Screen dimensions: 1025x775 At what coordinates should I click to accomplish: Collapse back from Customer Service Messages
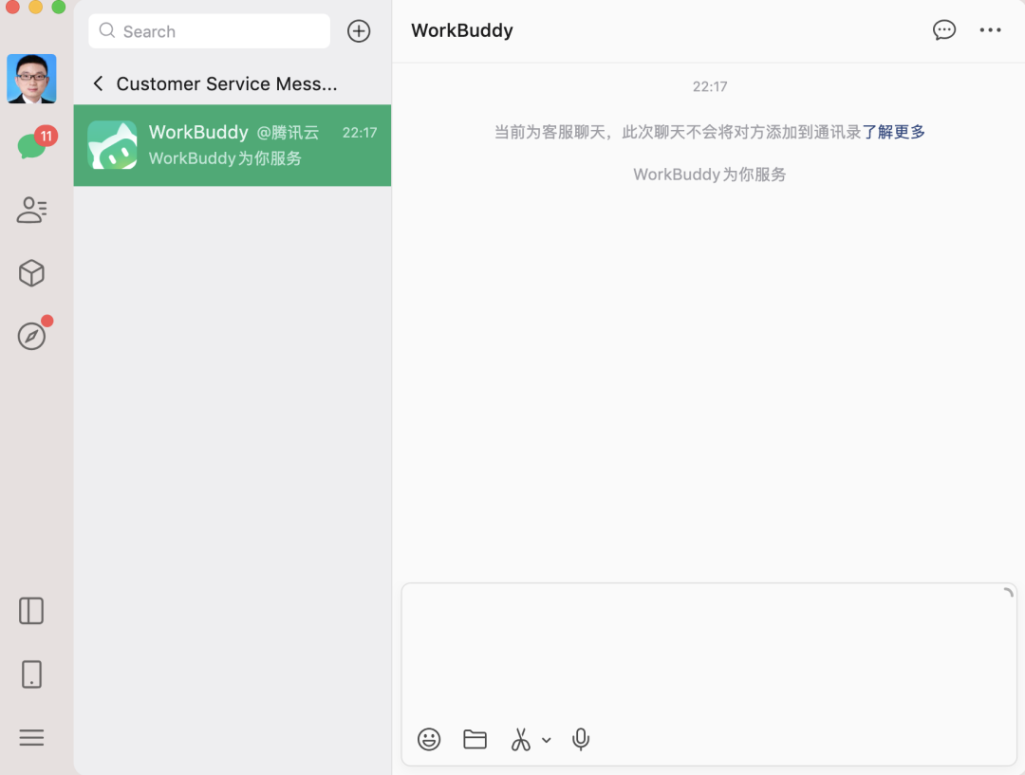(x=98, y=83)
